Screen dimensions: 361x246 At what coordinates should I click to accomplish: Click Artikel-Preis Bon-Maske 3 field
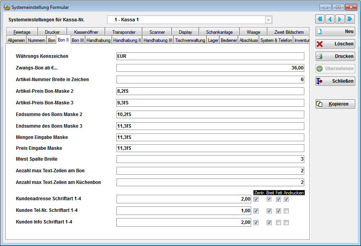(210, 103)
